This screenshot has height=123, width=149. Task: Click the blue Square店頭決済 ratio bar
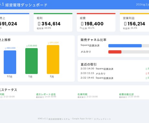click(125, 46)
